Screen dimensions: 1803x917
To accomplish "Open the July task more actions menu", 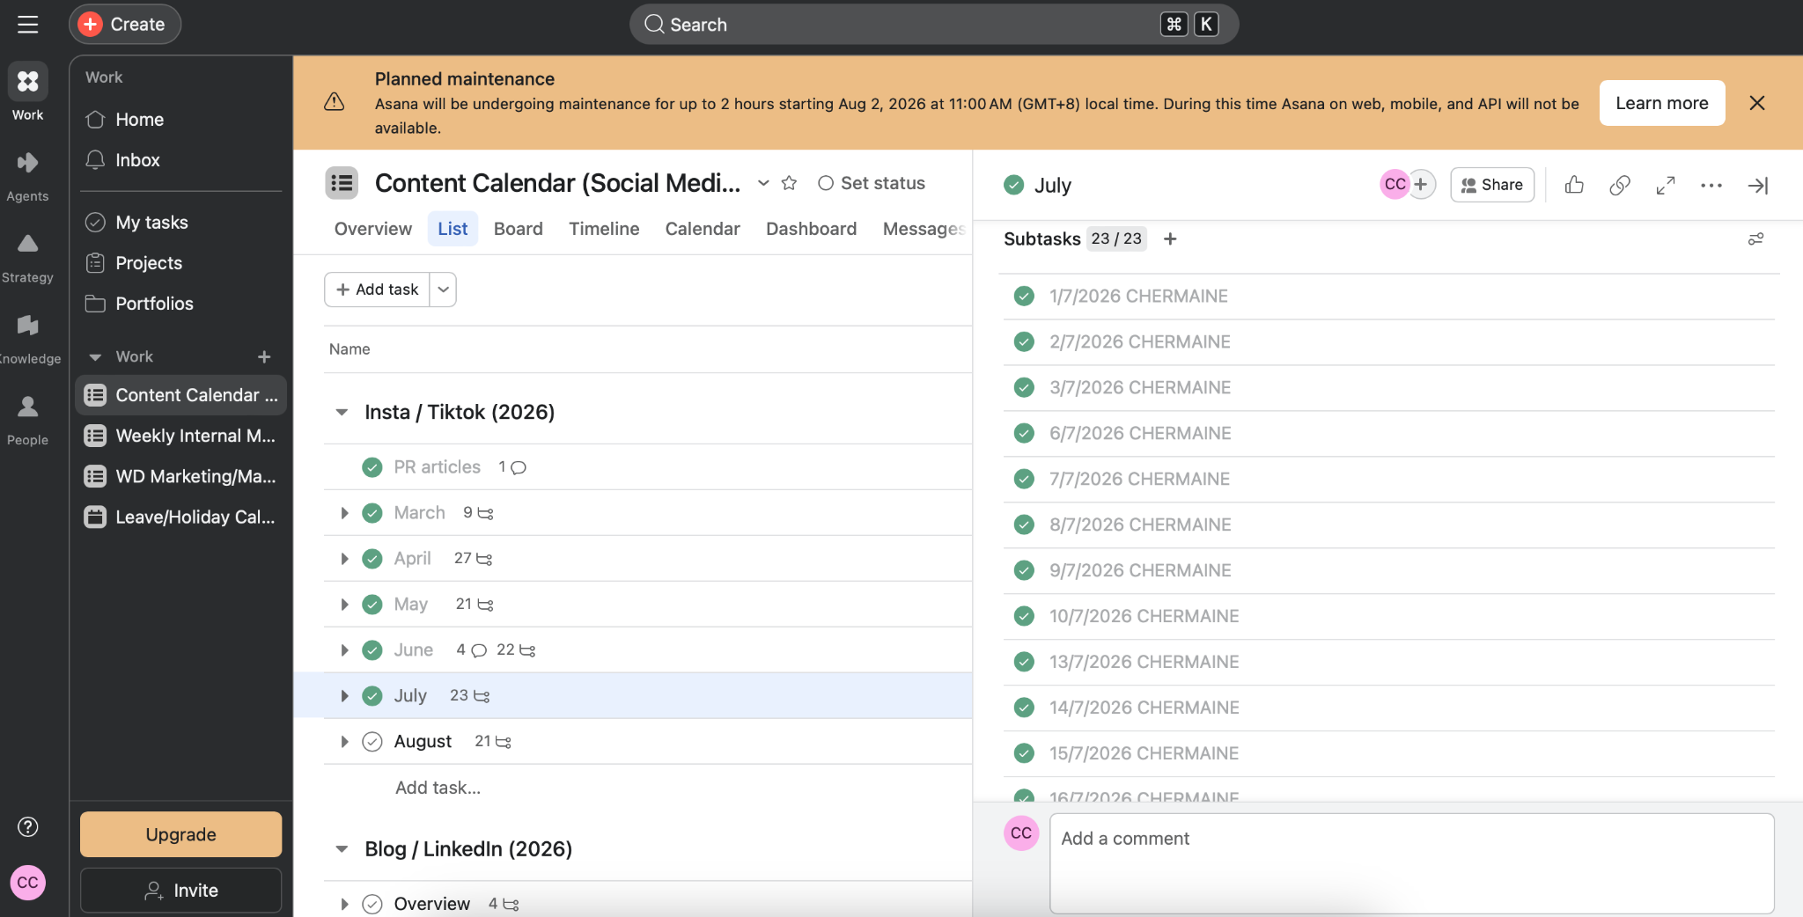I will tap(1711, 185).
